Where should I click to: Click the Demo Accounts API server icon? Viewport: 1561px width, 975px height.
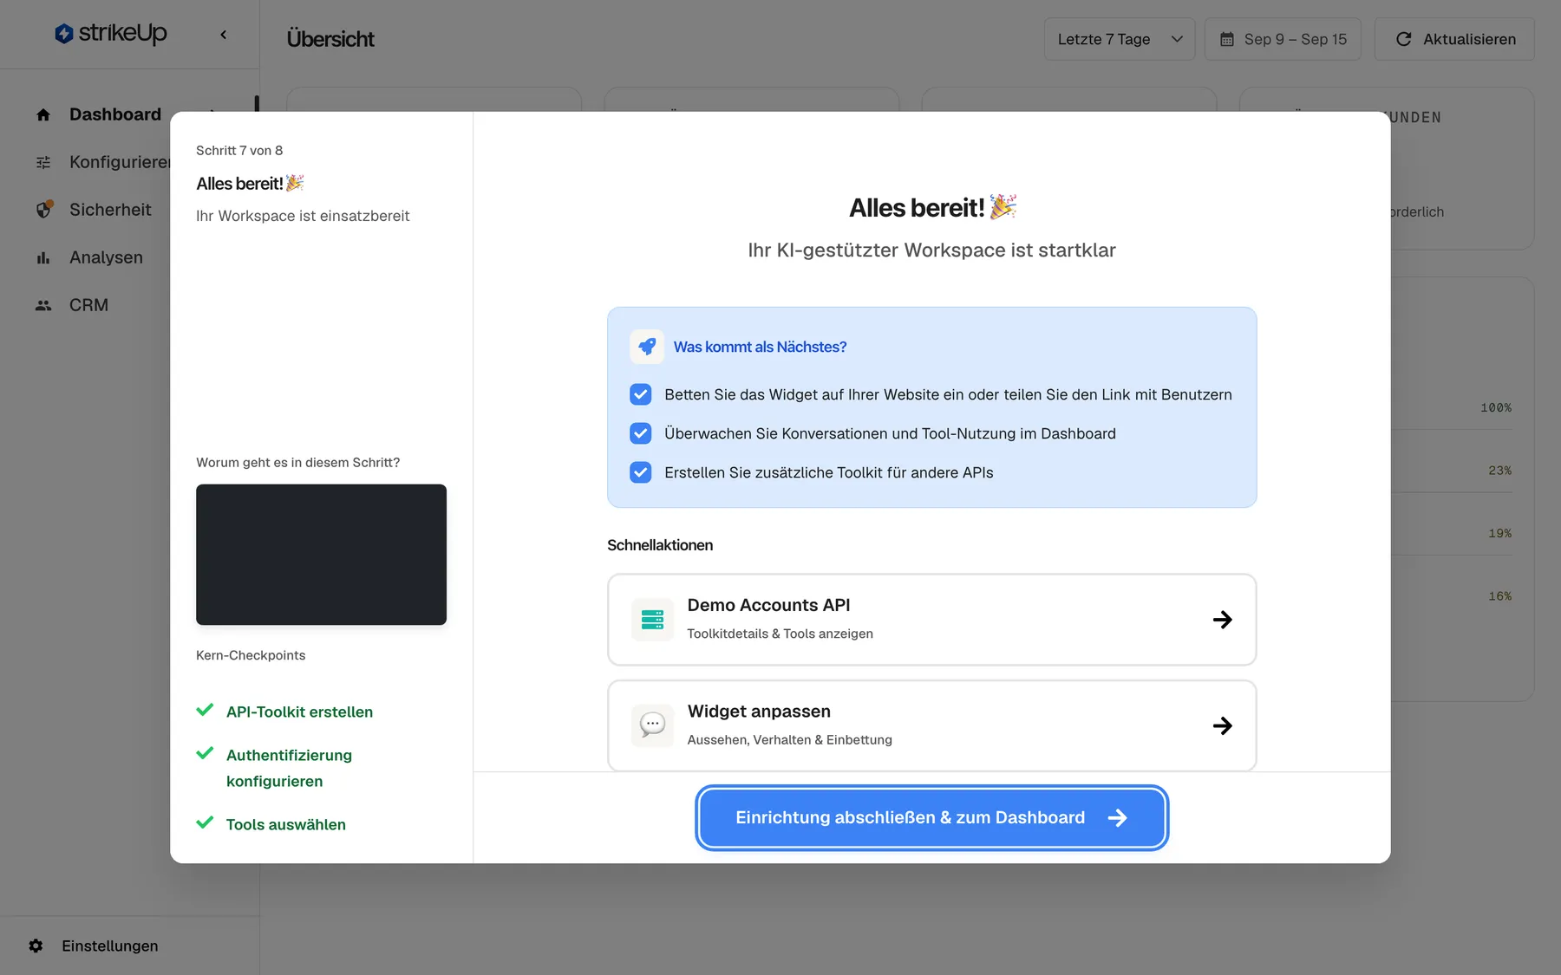pyautogui.click(x=652, y=620)
